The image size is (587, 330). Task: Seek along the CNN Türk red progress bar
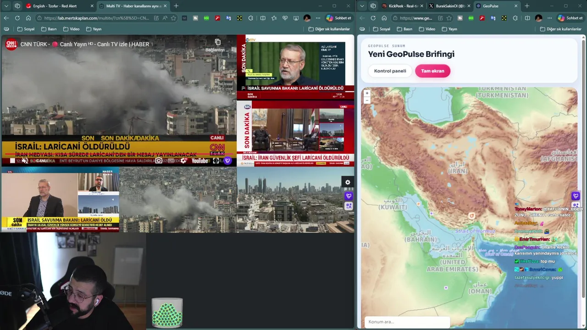[119, 154]
